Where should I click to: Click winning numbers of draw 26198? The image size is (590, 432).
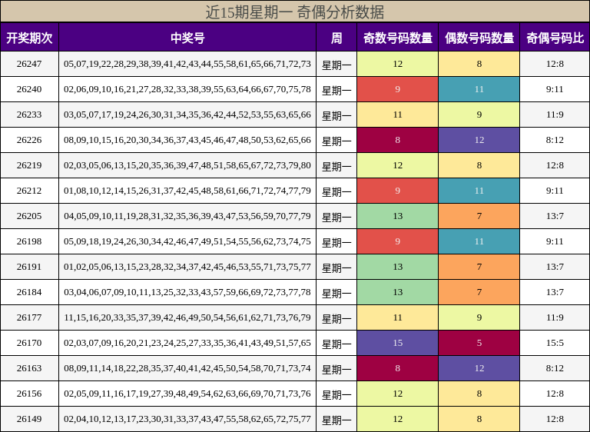187,242
